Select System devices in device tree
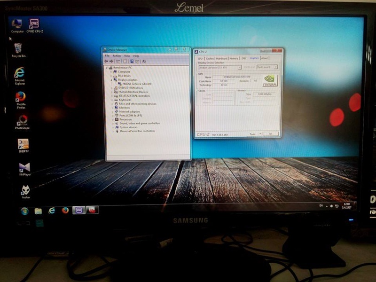 click(x=129, y=127)
